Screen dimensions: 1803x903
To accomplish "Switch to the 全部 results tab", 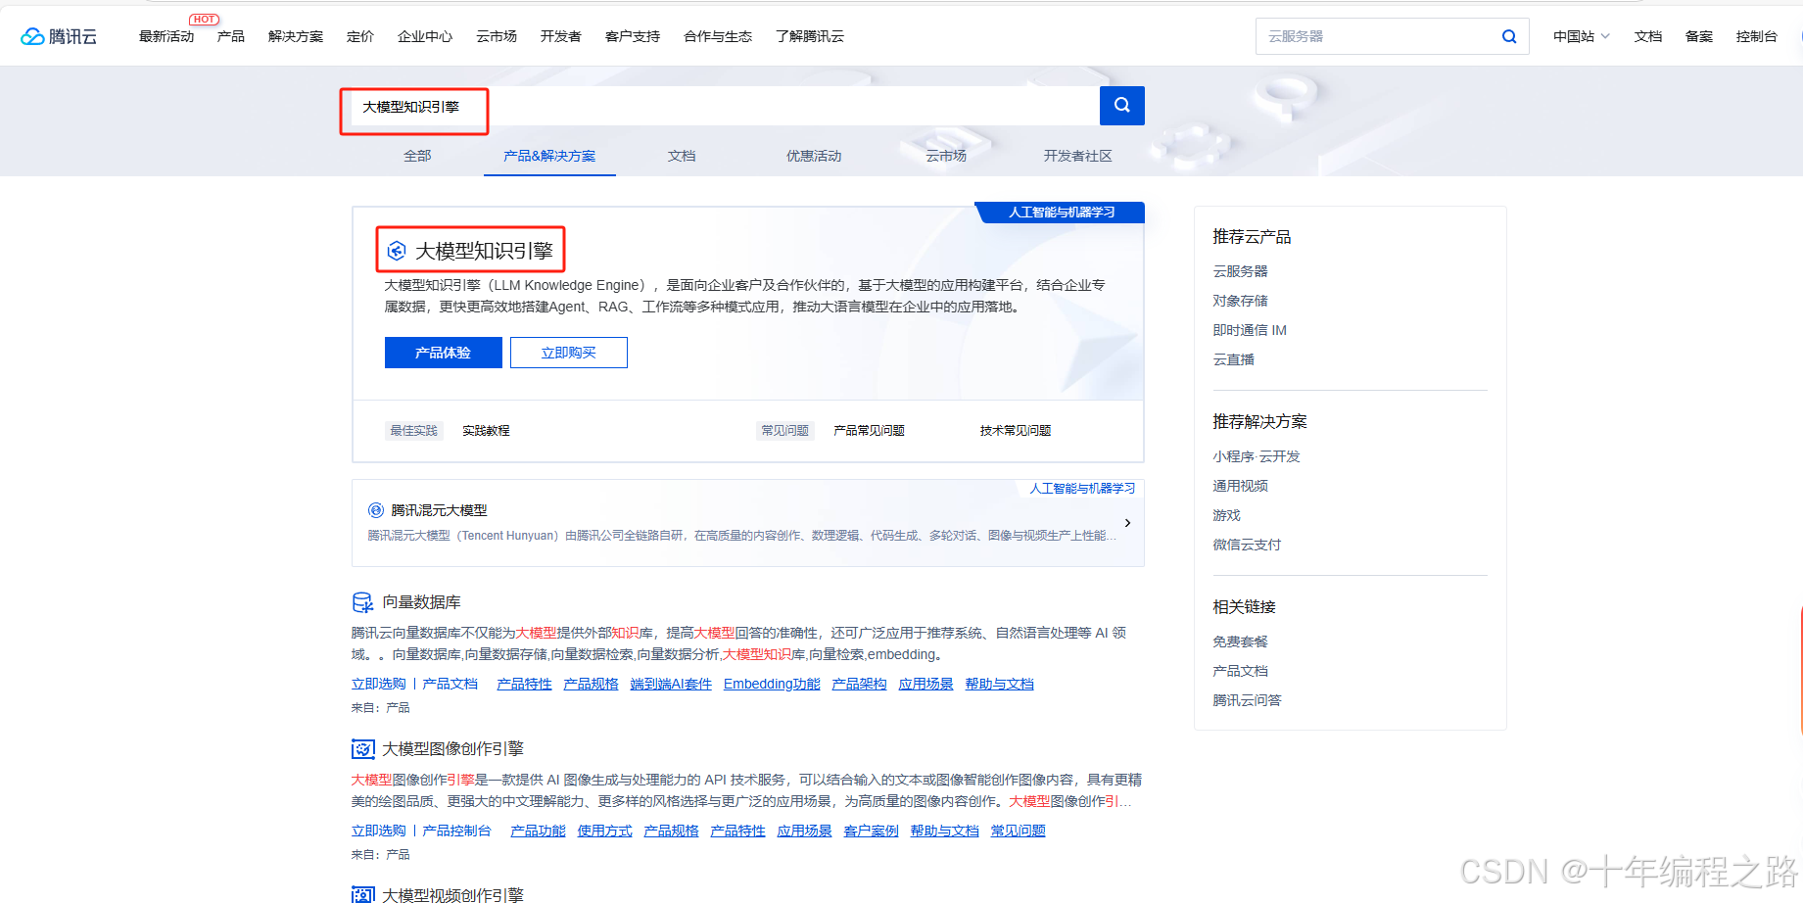I will point(417,156).
